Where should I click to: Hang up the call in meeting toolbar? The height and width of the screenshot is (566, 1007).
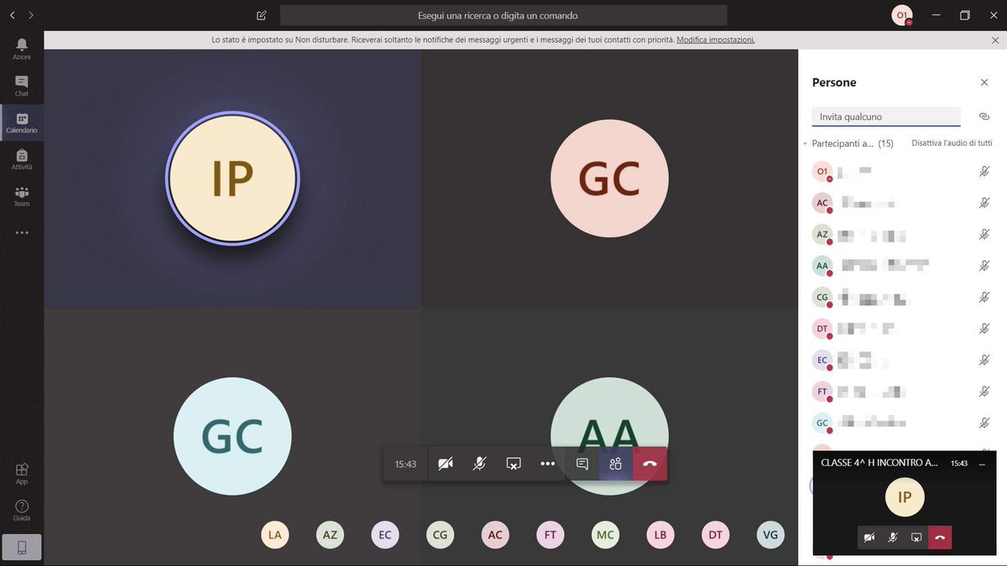tap(650, 464)
